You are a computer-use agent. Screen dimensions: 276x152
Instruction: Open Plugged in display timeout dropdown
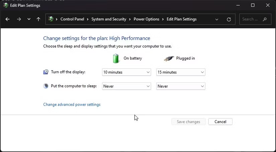tap(181, 72)
